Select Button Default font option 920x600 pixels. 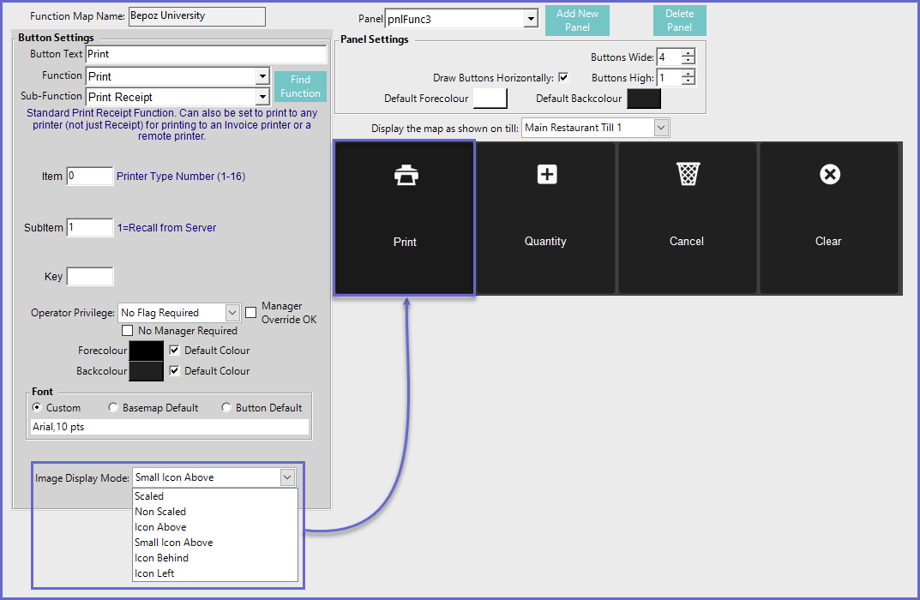226,407
